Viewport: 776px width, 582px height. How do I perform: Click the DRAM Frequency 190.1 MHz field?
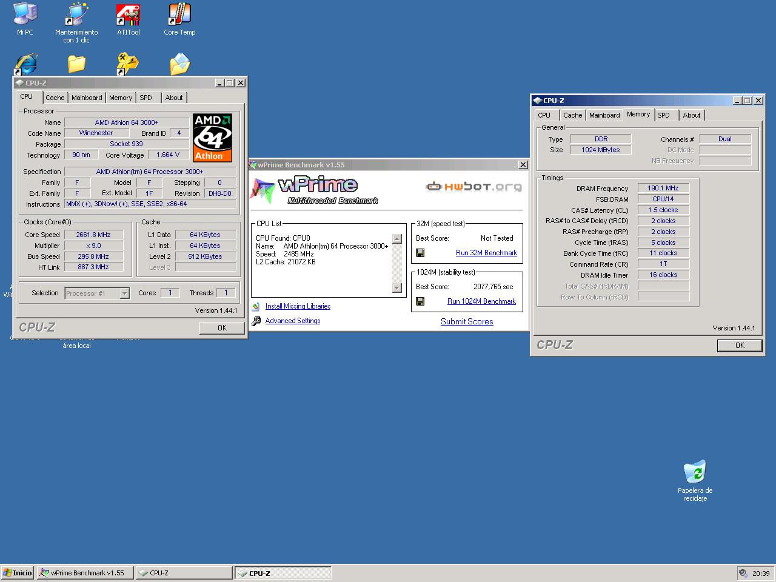click(663, 189)
